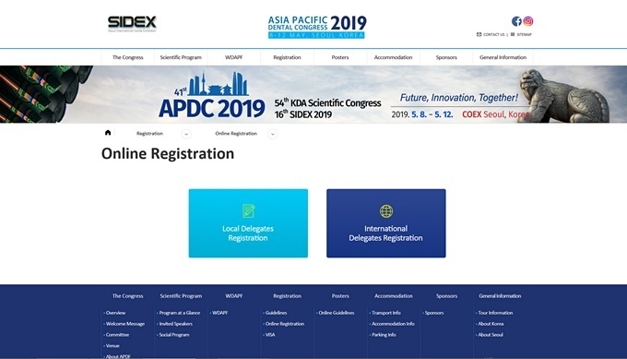Click the globe icon on International Delegates card
The height and width of the screenshot is (359, 627).
385,211
